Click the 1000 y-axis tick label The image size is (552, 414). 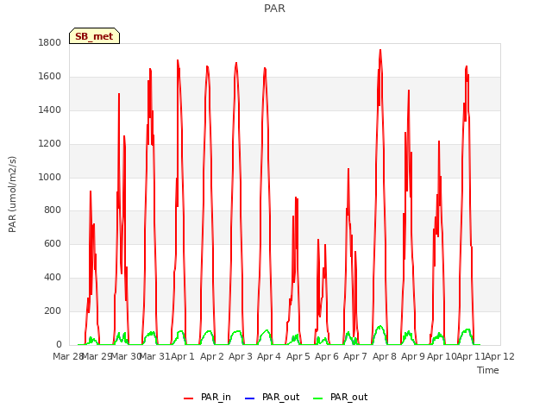pos(50,177)
